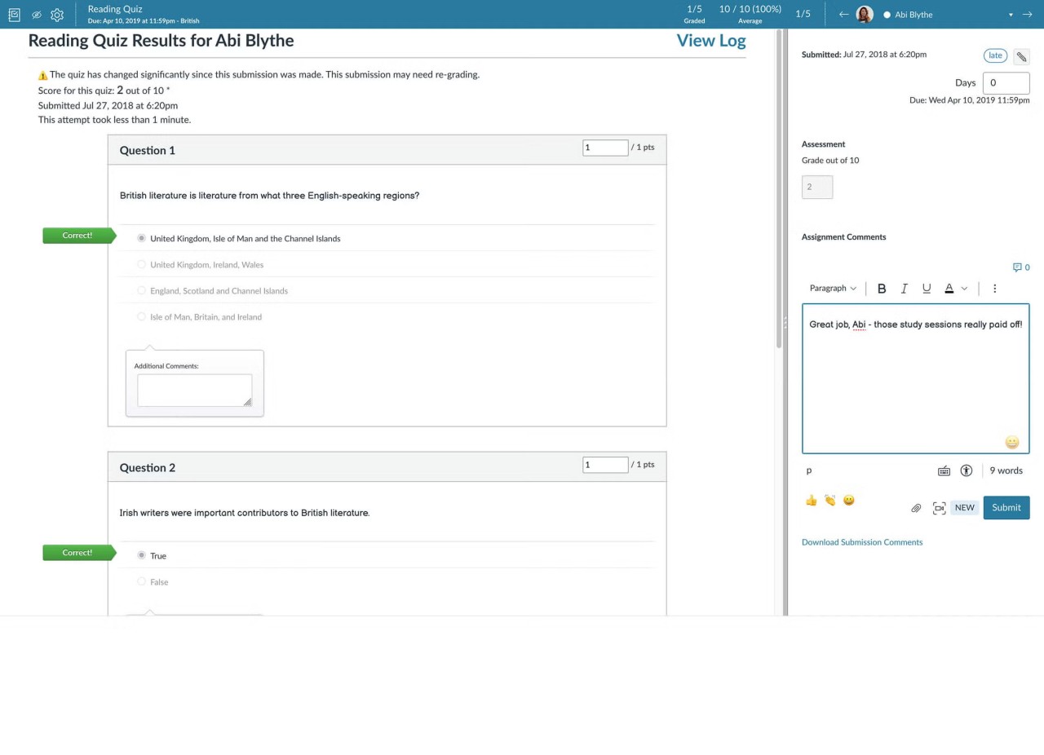The height and width of the screenshot is (755, 1044).
Task: Click the Submit comment button
Action: [x=1006, y=507]
